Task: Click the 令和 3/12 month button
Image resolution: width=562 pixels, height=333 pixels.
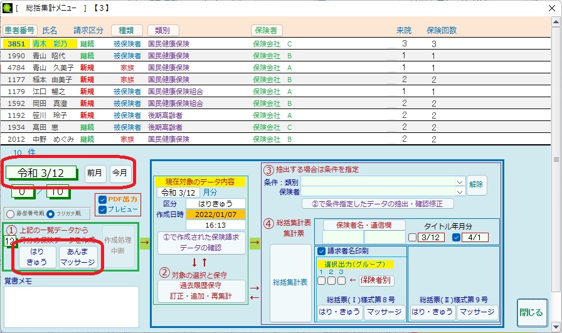Action: click(41, 173)
